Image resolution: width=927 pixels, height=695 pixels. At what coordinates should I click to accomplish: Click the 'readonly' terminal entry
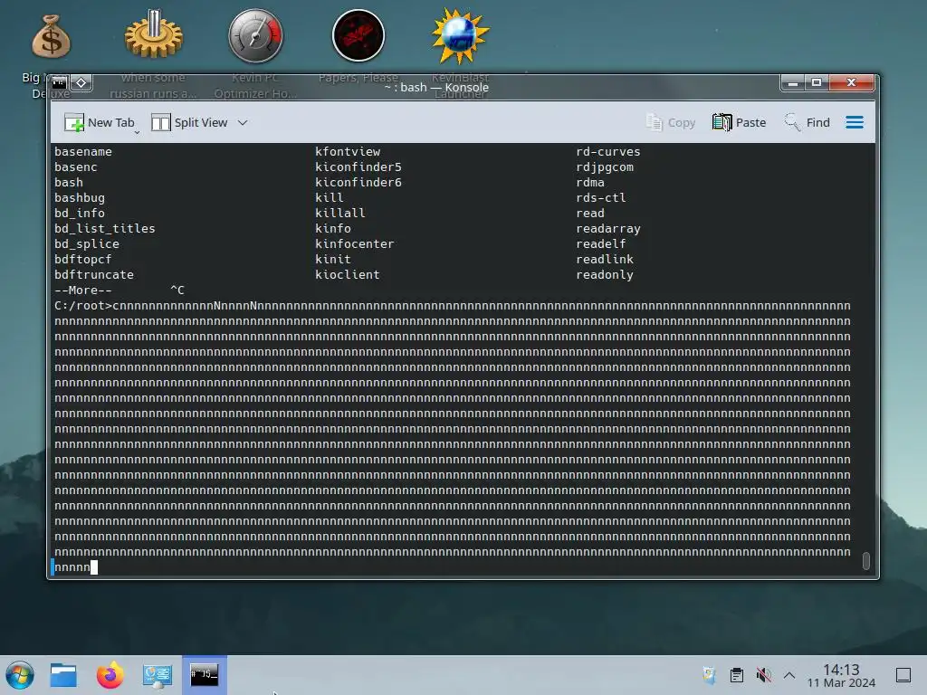[604, 274]
